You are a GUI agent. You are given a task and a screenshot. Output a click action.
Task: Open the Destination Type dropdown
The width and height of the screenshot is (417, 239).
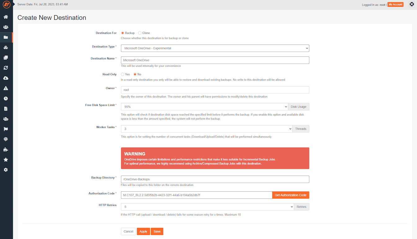tap(215, 48)
